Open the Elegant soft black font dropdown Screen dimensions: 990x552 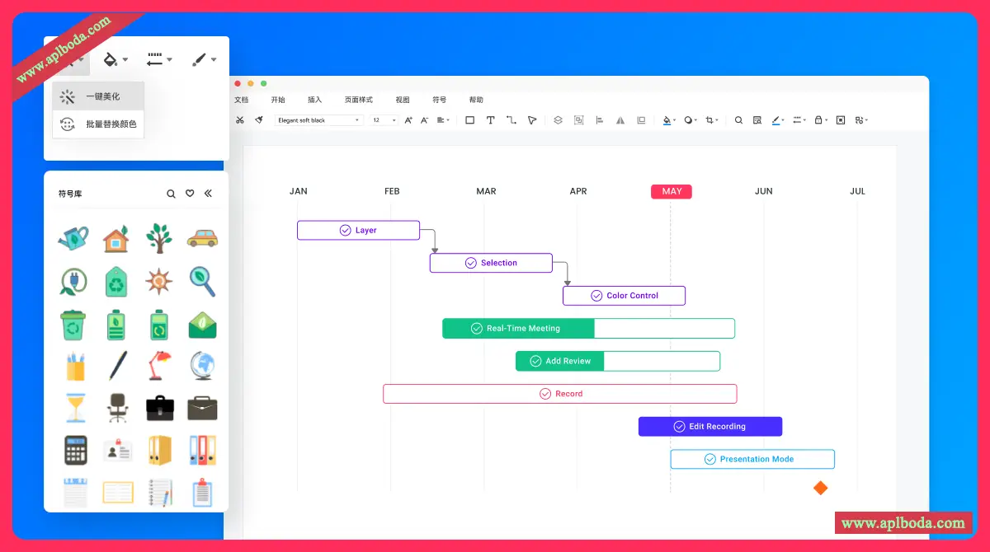click(x=318, y=120)
